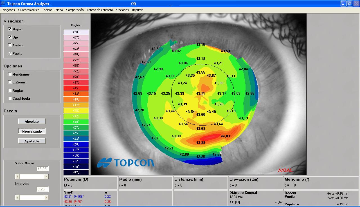Open the Imágenes menu
Viewport: 360px width, 207px height.
tap(8, 10)
